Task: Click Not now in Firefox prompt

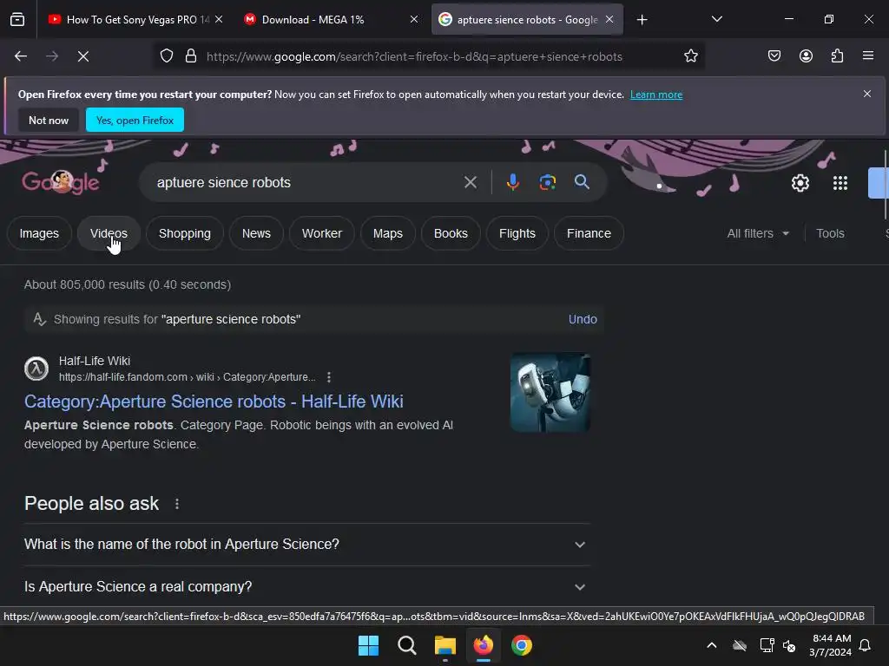Action: 49,120
